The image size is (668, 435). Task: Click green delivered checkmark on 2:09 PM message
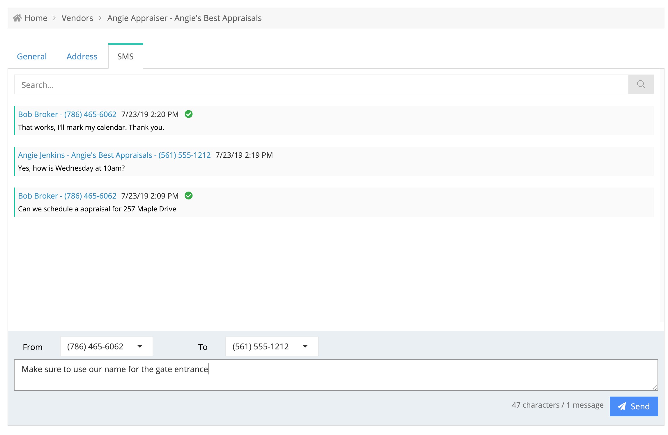(x=188, y=196)
